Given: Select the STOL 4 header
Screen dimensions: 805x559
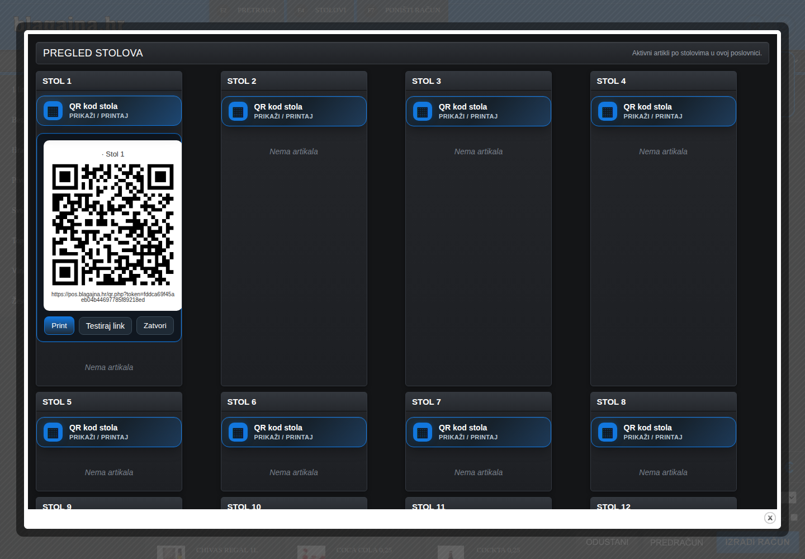Looking at the screenshot, I should (664, 81).
